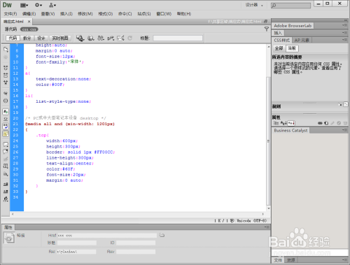Show list view in CSS properties
Screen dimensions: 350x265
[x=283, y=123]
